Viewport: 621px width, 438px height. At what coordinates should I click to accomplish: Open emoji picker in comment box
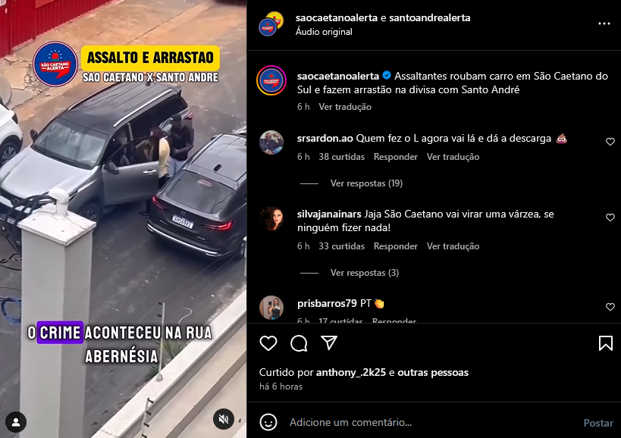(x=268, y=422)
